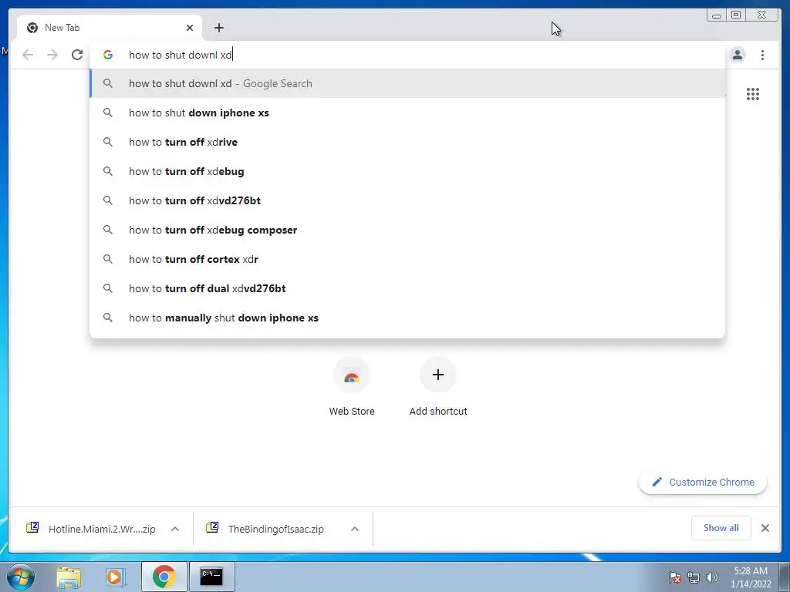790x592 pixels.
Task: Pick "how to manually shut down iphone xs"
Action: coord(407,318)
